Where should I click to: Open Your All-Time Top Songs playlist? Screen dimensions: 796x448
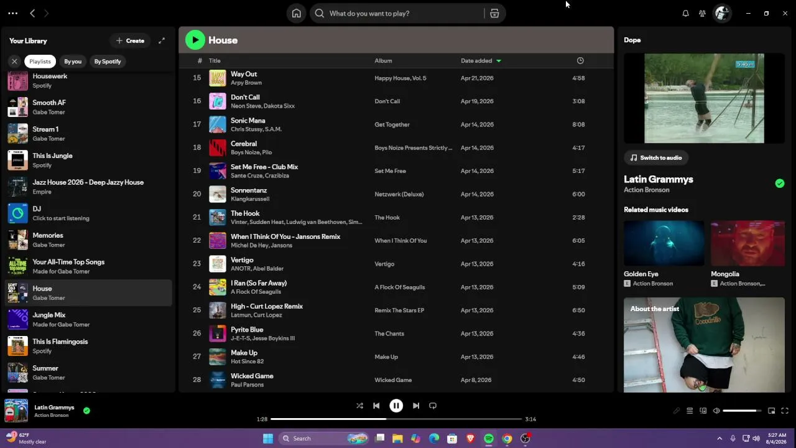[88, 266]
